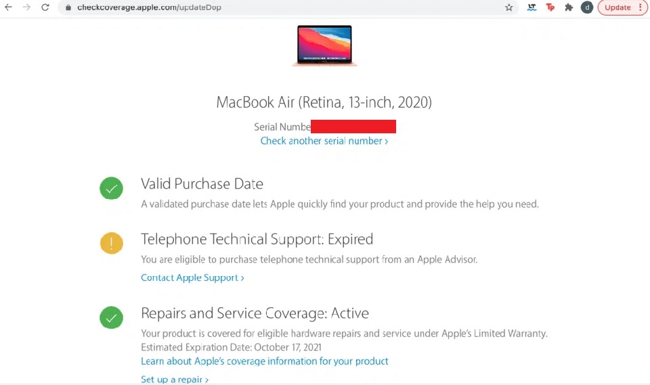Open the Chrome profile avatar 'd'
This screenshot has height=385, width=650.
[x=587, y=7]
